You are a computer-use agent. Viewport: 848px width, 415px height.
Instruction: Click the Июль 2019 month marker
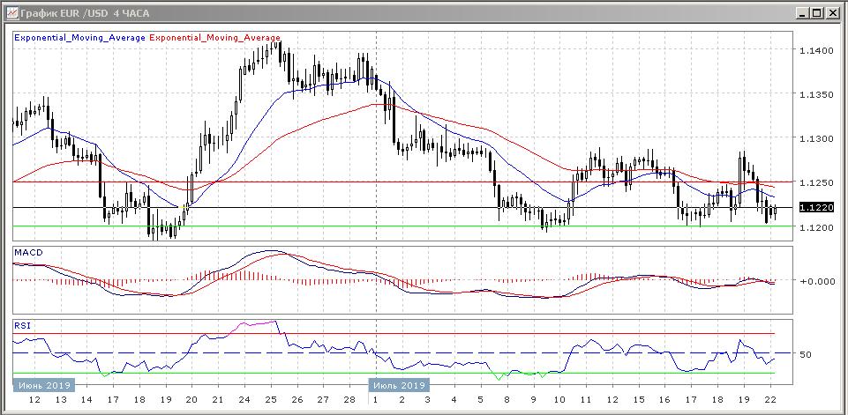(x=399, y=385)
